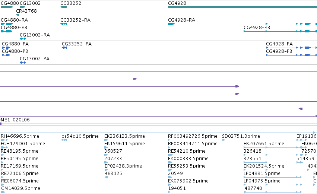Open the CG4928-RB transcript label
This screenshot has width=317, height=194.
[257, 27]
